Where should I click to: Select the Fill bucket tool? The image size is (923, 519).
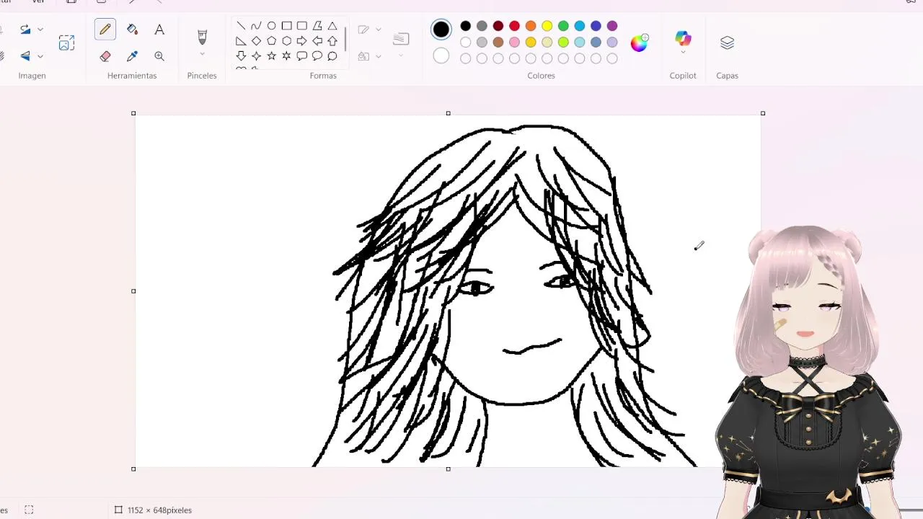132,30
